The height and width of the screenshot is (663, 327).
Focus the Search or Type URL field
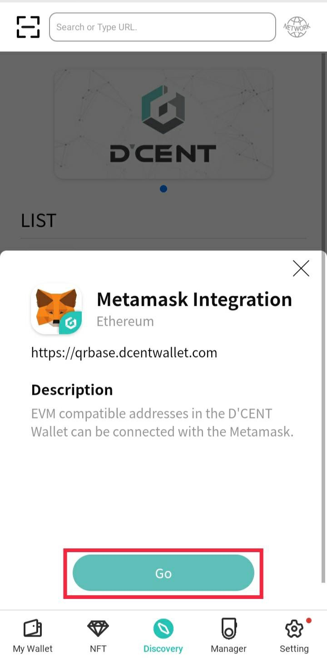coord(162,27)
